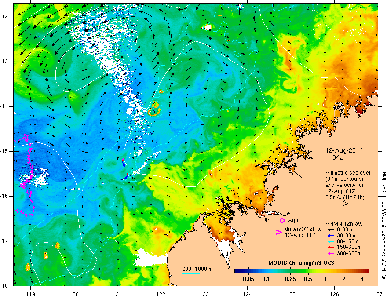Click the cyan 200 1000m depth contour line sample
Image resolution: width=387 pixels, height=299 pixels.
(x=191, y=273)
